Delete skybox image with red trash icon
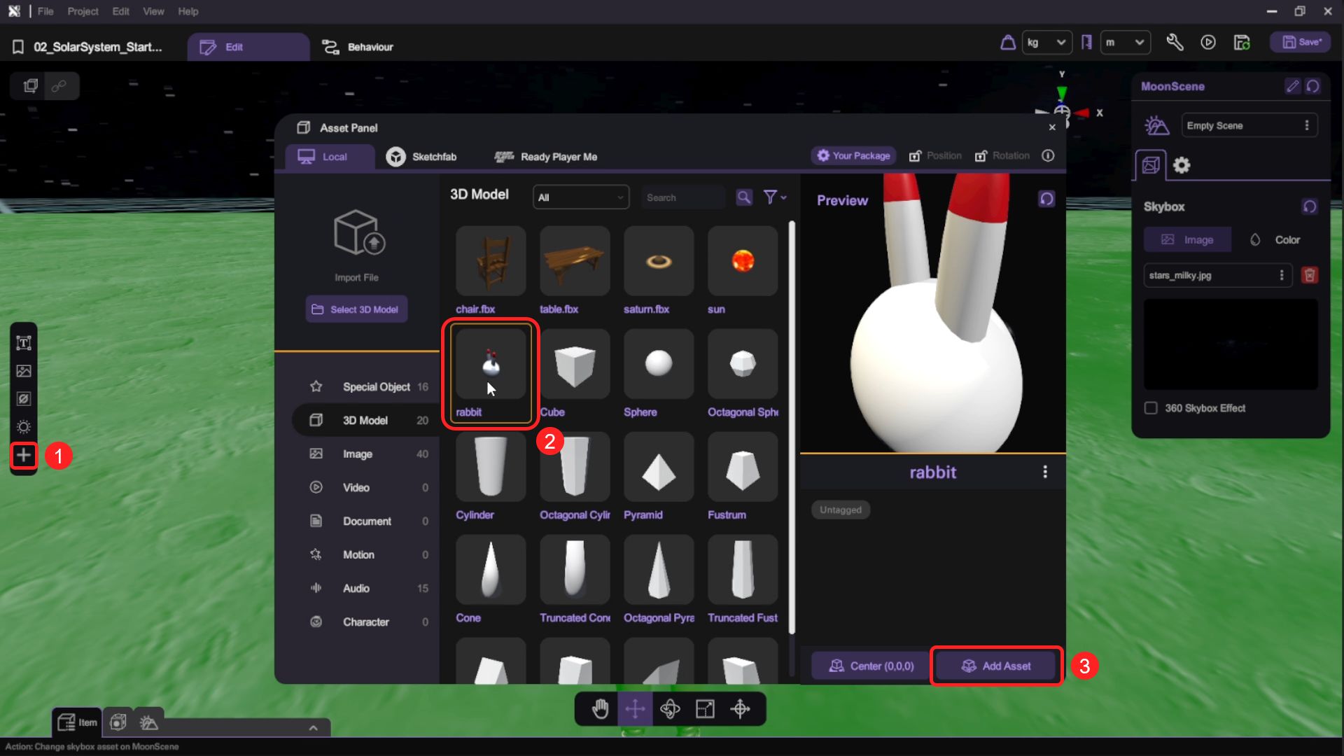Screen dimensions: 1344x756 tap(1310, 275)
